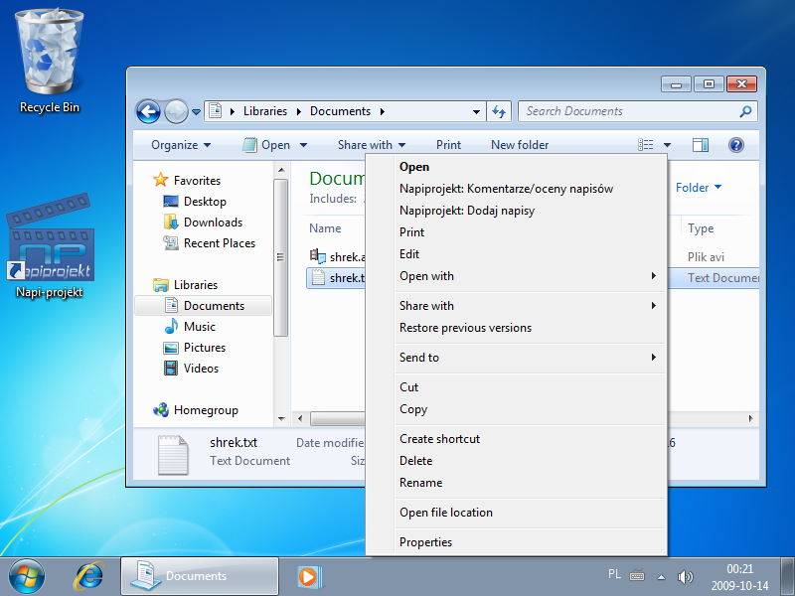Launch Internet Explorer from taskbar

tap(88, 576)
